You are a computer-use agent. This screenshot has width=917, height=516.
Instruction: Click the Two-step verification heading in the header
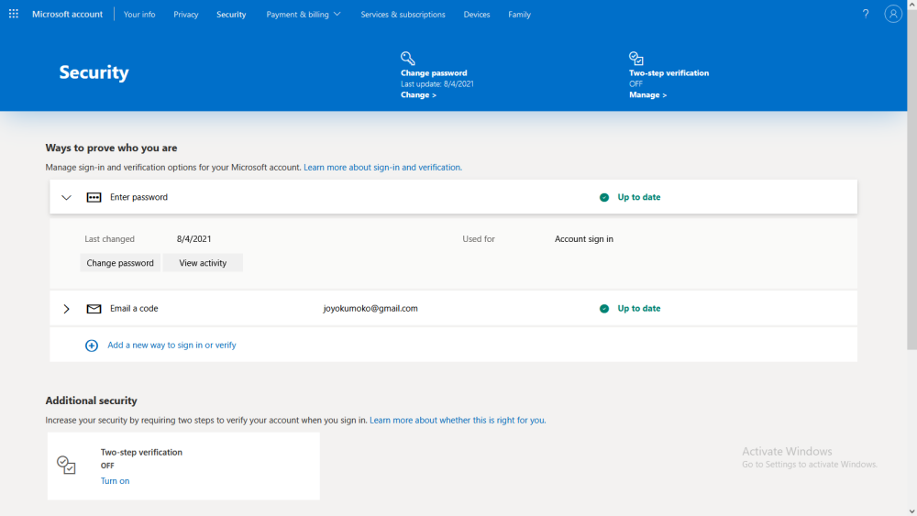click(668, 73)
